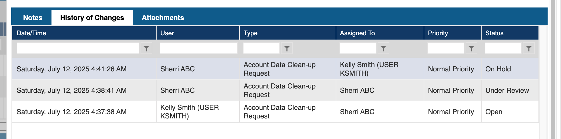Focus the Type filter input field

[x=261, y=48]
